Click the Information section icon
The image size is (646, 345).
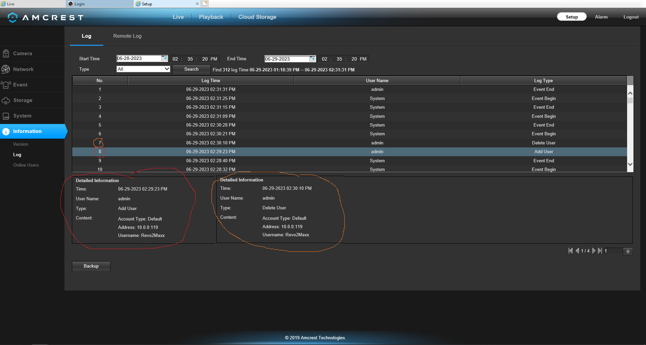6,132
